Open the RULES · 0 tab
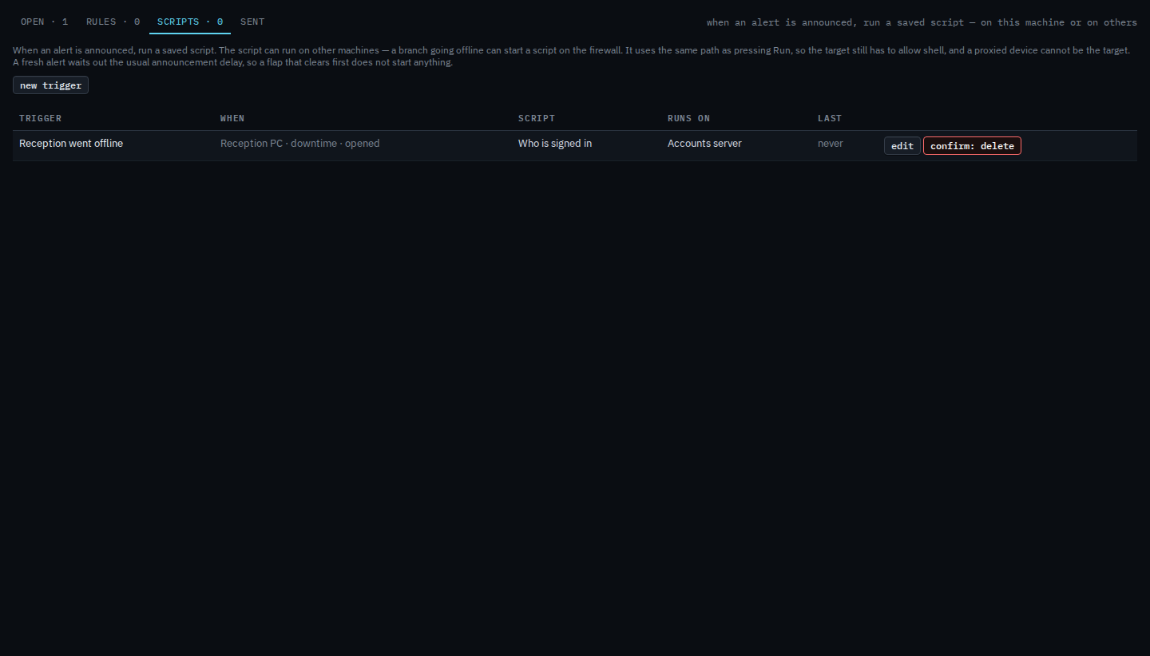Viewport: 1150px width, 656px height. click(x=113, y=22)
